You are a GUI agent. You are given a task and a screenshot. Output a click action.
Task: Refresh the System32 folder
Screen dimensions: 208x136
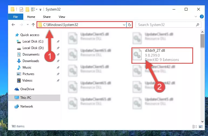click(130, 25)
